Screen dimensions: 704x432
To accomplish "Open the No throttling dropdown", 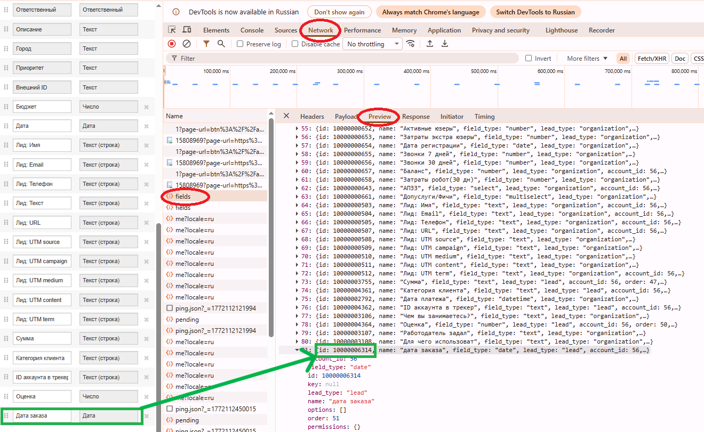I will point(372,44).
